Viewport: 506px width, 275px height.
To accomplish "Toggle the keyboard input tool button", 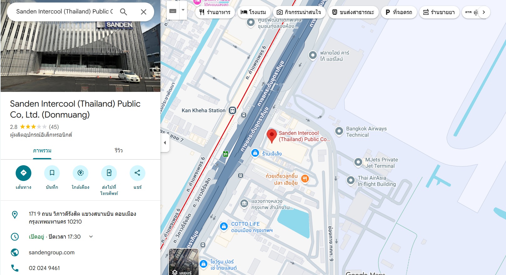I will [173, 11].
